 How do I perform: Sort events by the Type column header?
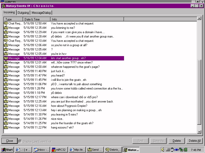tap(13, 19)
